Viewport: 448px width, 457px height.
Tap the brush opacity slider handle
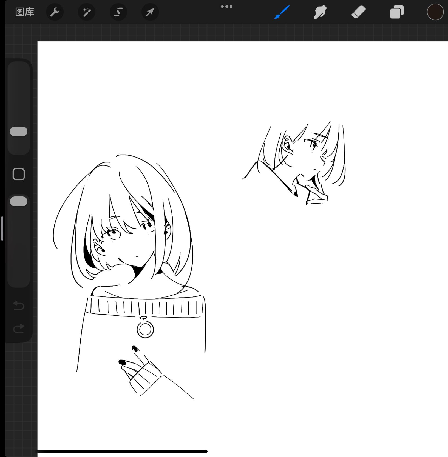(19, 202)
